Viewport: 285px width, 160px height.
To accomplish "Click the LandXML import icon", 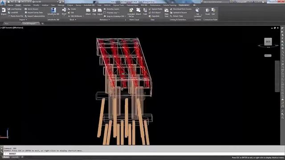I will [9, 12].
